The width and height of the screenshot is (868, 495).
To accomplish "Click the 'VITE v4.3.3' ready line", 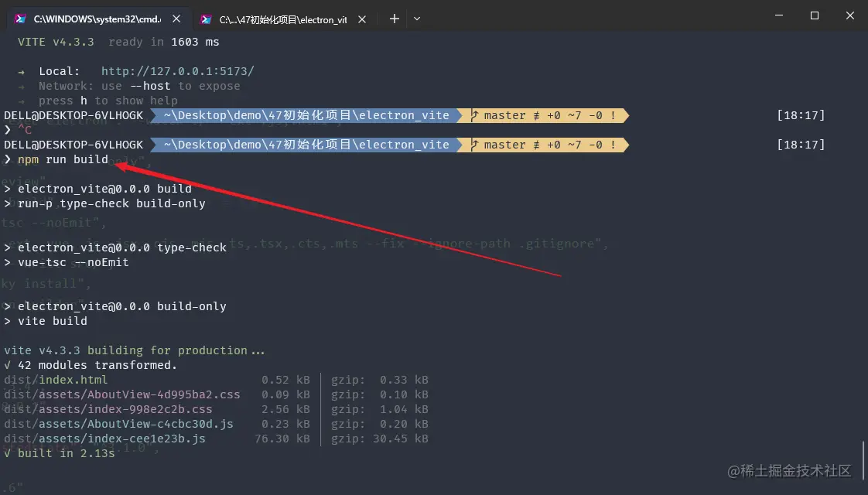I will tap(118, 42).
